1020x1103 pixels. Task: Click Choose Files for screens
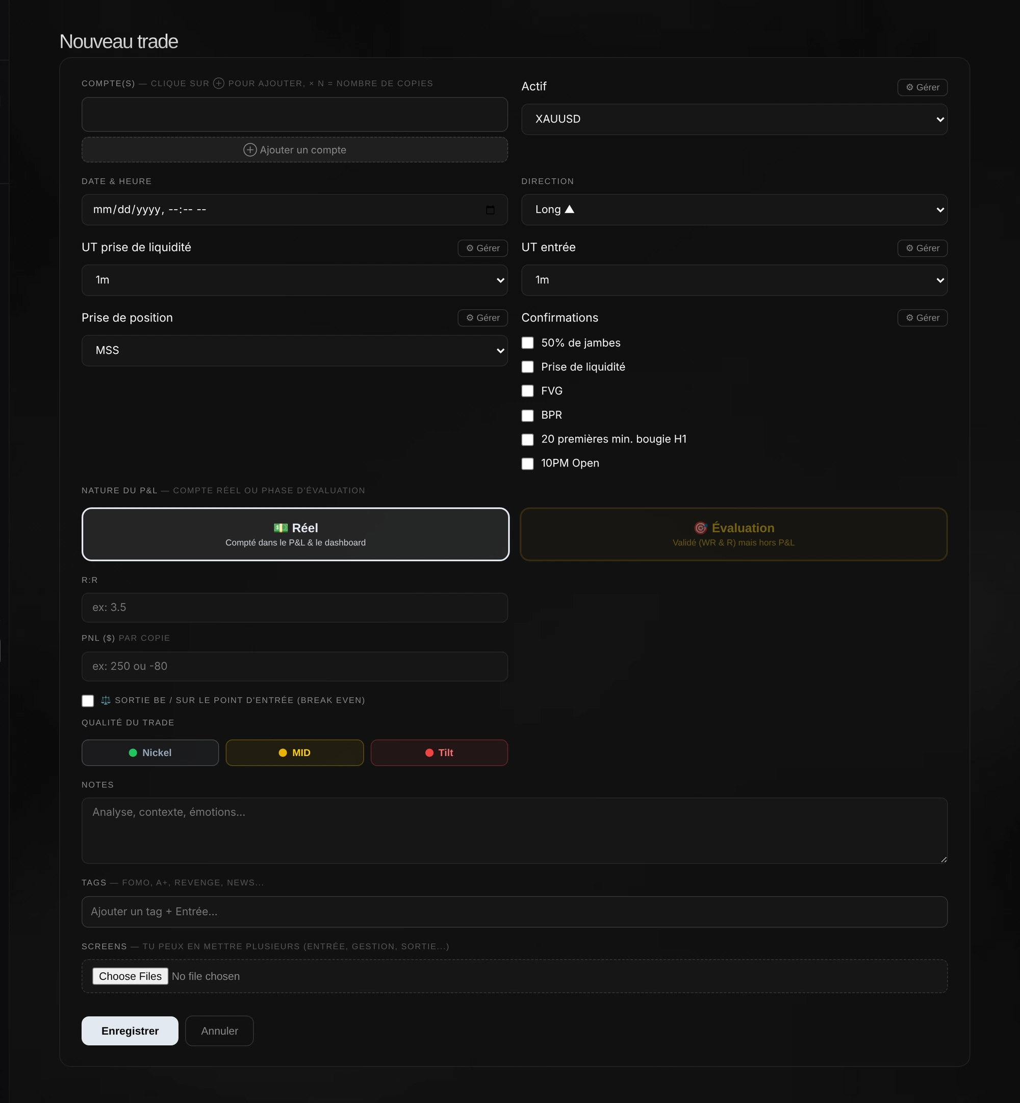(x=130, y=976)
